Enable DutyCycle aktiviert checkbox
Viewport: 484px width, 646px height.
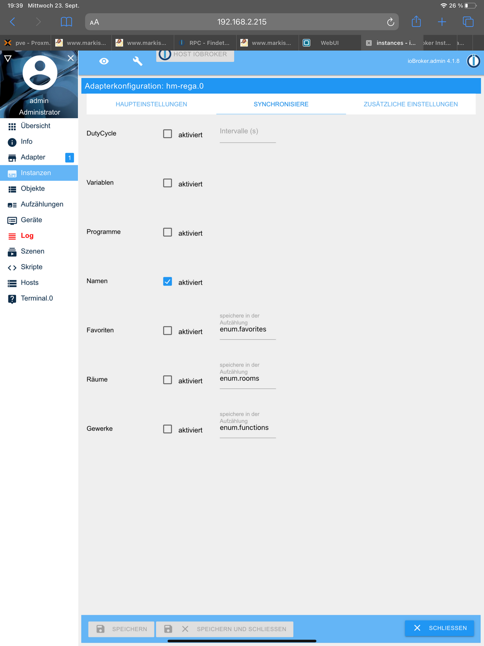point(167,134)
